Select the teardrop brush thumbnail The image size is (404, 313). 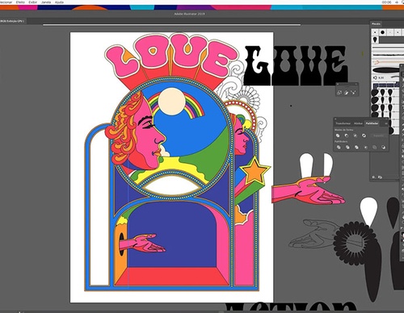[375, 40]
